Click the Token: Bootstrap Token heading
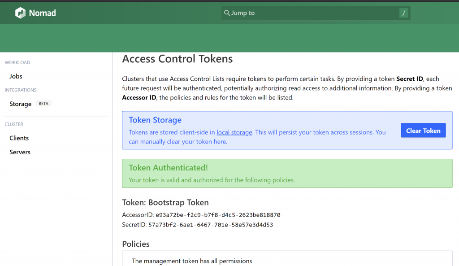Viewport: 459px width, 266px height. [165, 202]
